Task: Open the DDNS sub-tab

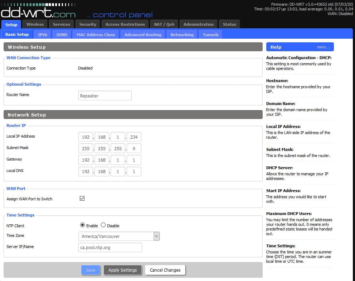Action: (62, 35)
